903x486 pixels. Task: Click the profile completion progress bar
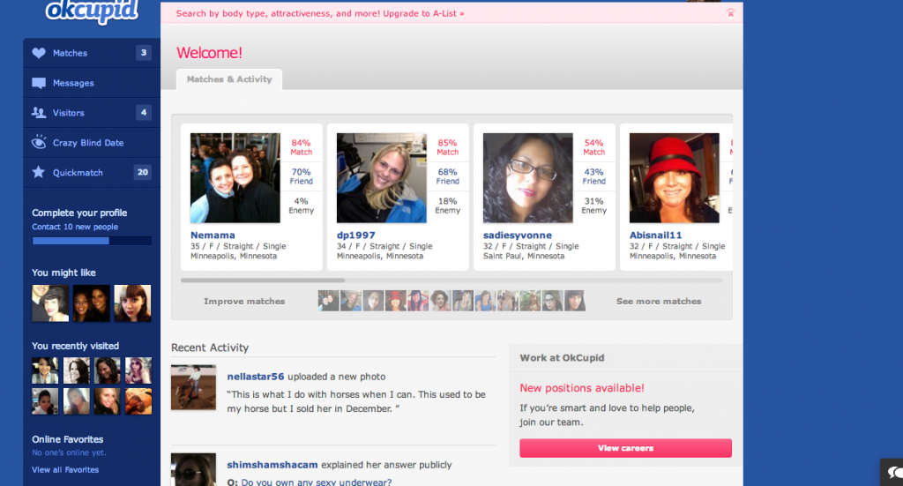coord(92,241)
